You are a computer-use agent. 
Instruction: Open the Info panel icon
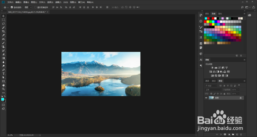pyautogui.click(x=201, y=21)
